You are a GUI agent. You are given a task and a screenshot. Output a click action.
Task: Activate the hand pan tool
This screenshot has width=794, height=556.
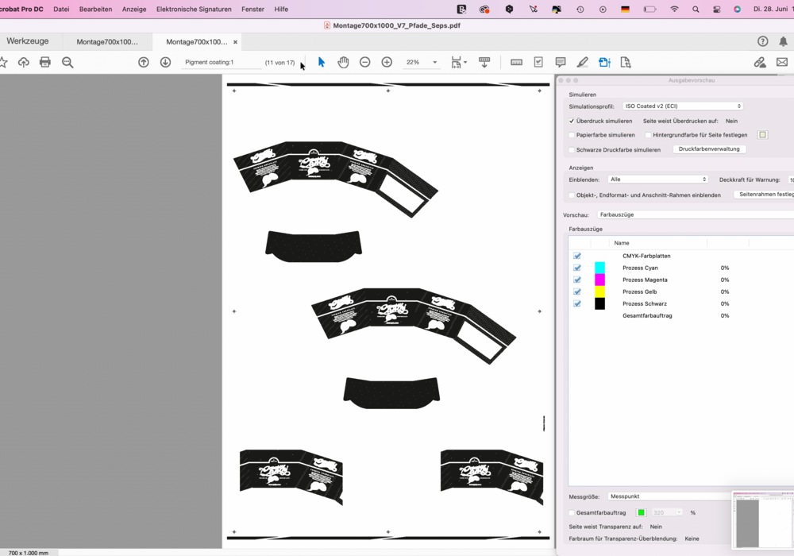click(343, 62)
